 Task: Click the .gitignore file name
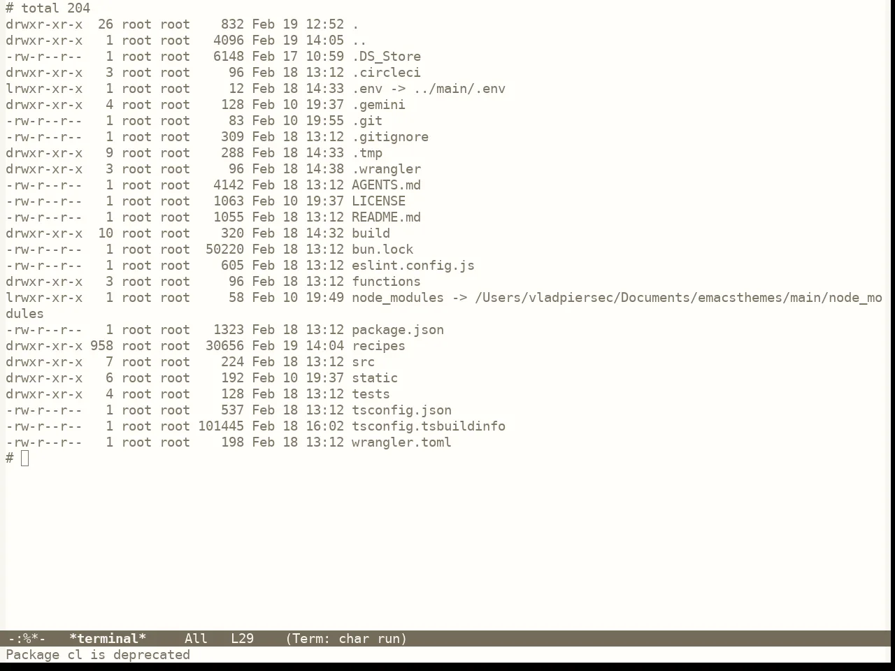click(x=390, y=137)
